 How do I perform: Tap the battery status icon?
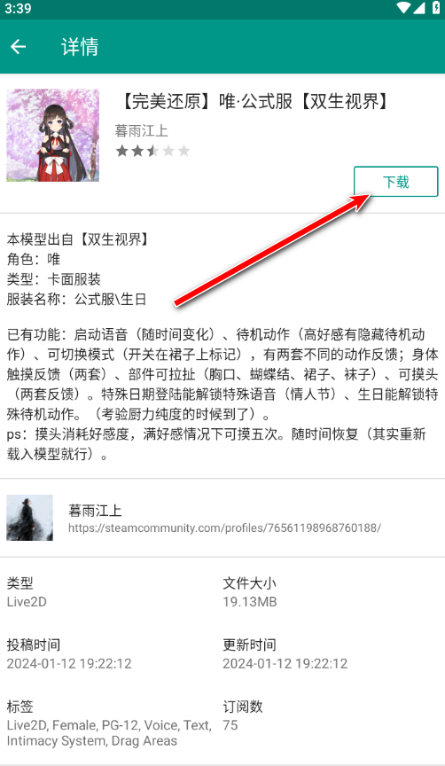click(436, 8)
